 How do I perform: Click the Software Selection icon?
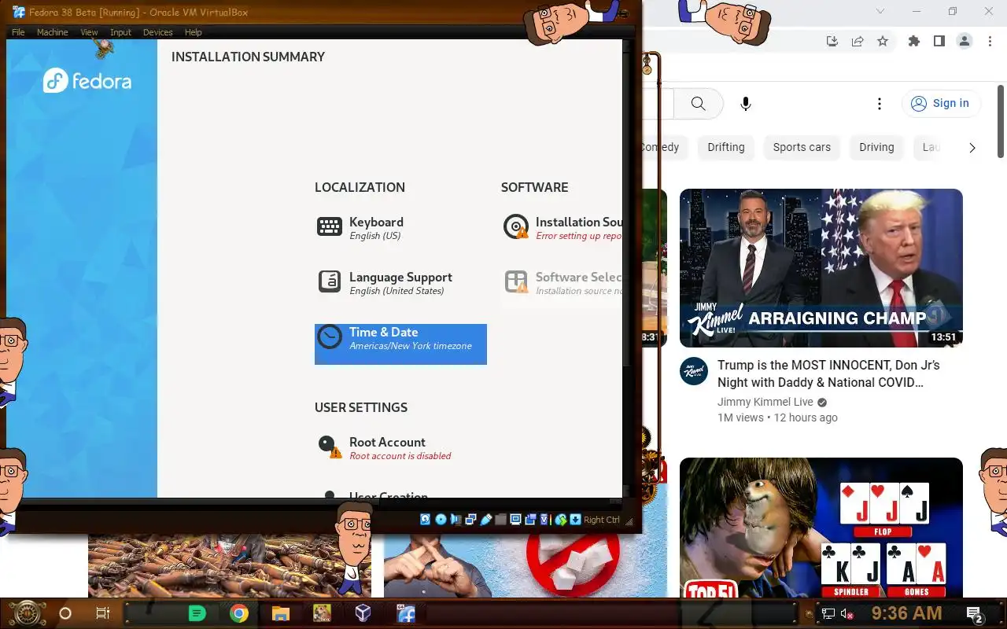click(x=516, y=281)
